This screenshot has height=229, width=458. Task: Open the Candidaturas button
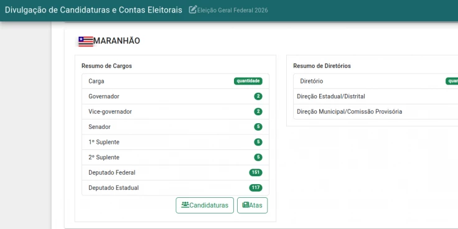pyautogui.click(x=205, y=205)
